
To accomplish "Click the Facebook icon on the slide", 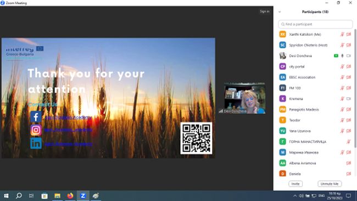I will point(36,117).
